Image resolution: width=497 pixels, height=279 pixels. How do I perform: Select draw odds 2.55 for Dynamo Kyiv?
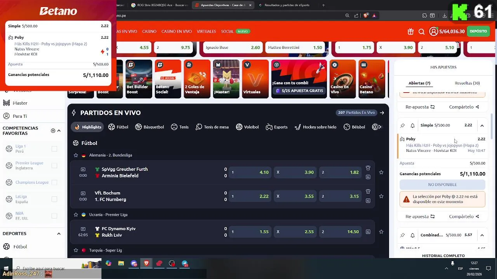click(295, 232)
